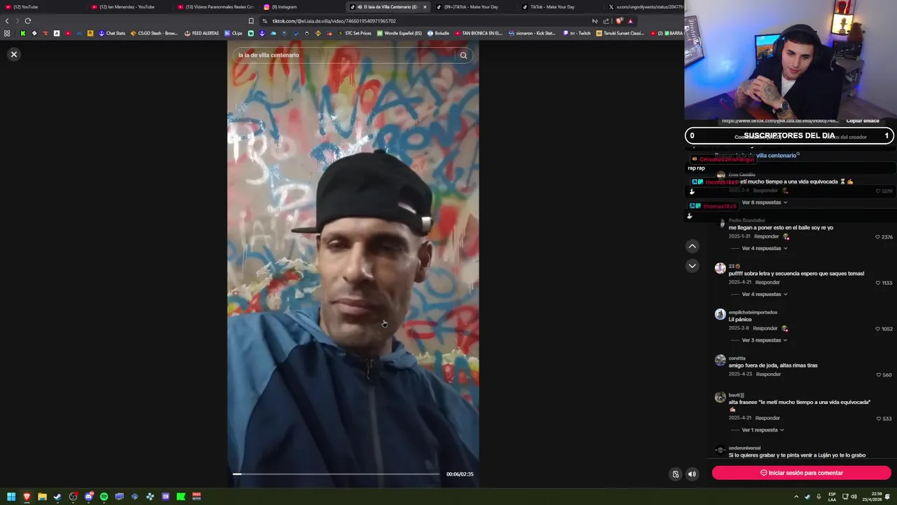
Task: Click the TikTok URL in address bar
Action: pos(334,21)
